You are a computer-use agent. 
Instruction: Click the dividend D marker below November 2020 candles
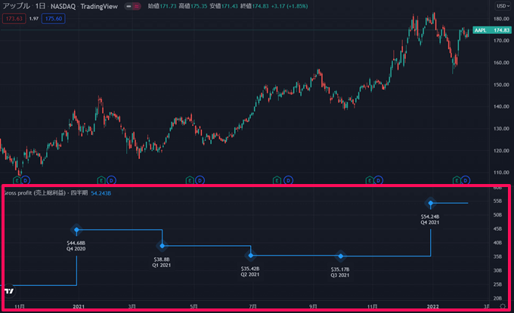(25, 180)
